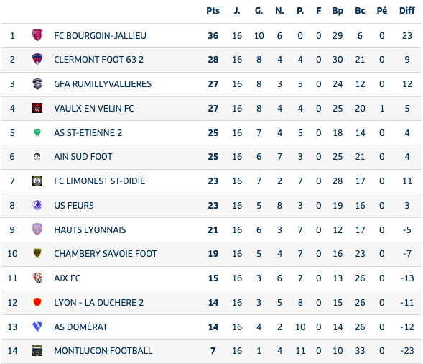Click the Bc column header
The height and width of the screenshot is (364, 423).
click(x=360, y=11)
